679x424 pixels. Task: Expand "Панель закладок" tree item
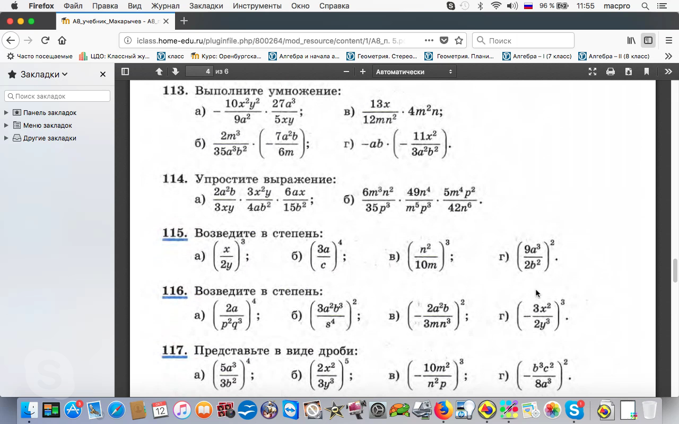click(6, 112)
